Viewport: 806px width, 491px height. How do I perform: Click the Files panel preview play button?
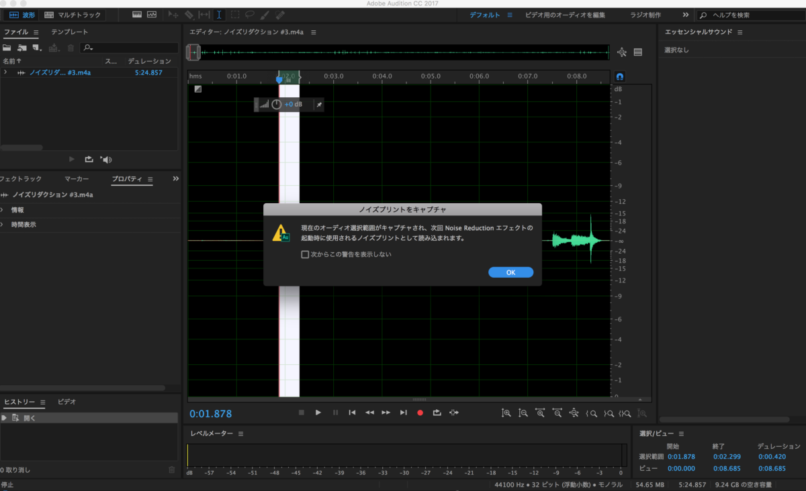73,159
